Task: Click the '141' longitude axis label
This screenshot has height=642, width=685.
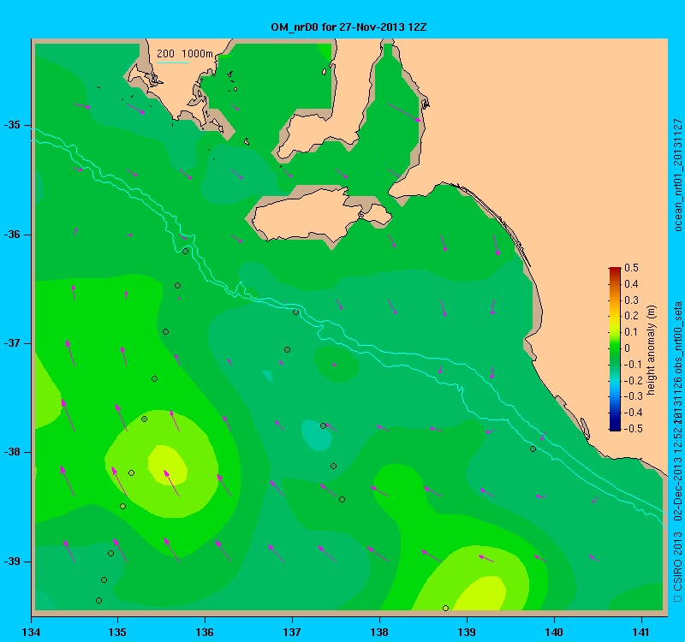Action: pyautogui.click(x=641, y=632)
